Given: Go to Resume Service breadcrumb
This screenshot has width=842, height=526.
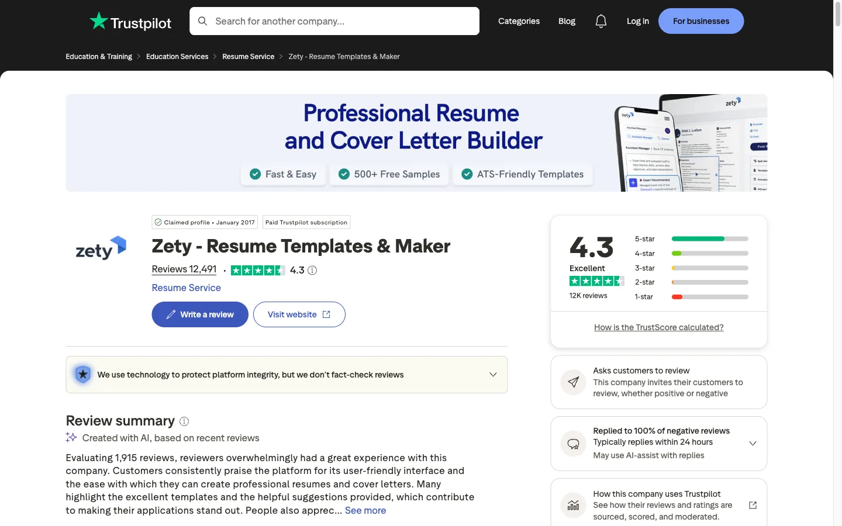Looking at the screenshot, I should (248, 57).
